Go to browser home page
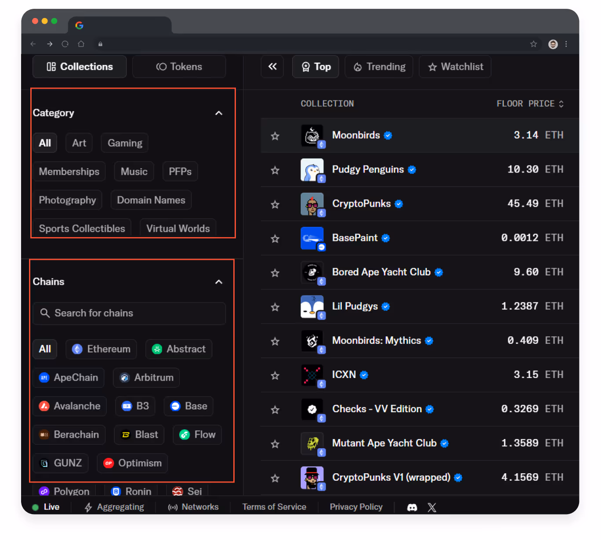Screen dimensions: 601x540 81,44
